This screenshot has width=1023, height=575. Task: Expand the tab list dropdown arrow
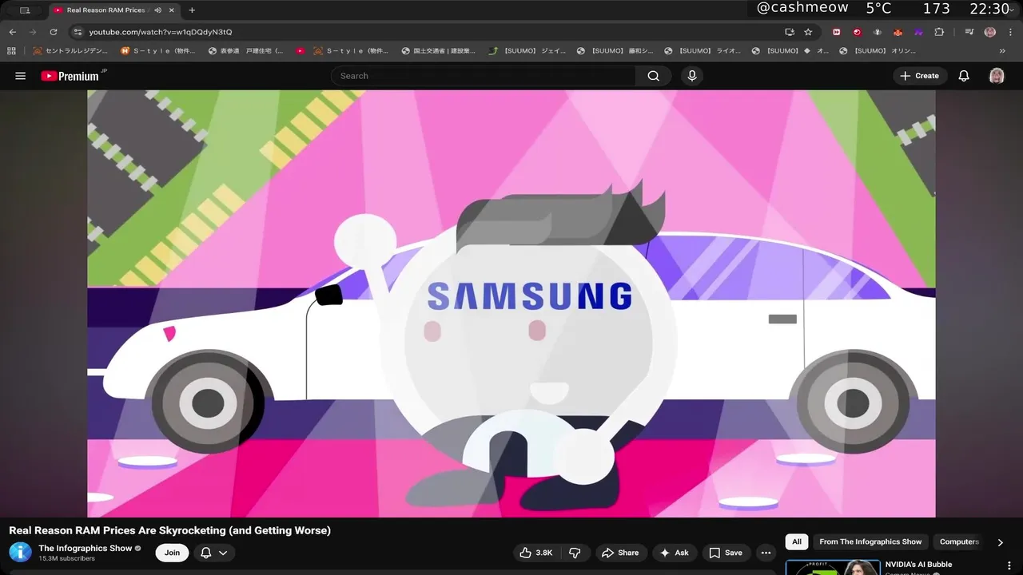click(x=1013, y=10)
